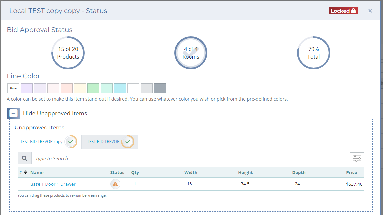Image resolution: width=383 pixels, height=215 pixels.
Task: Close the Status dialog
Action: (370, 11)
